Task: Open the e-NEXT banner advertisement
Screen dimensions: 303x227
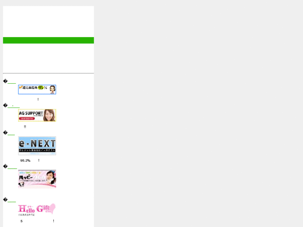Action: pyautogui.click(x=37, y=146)
